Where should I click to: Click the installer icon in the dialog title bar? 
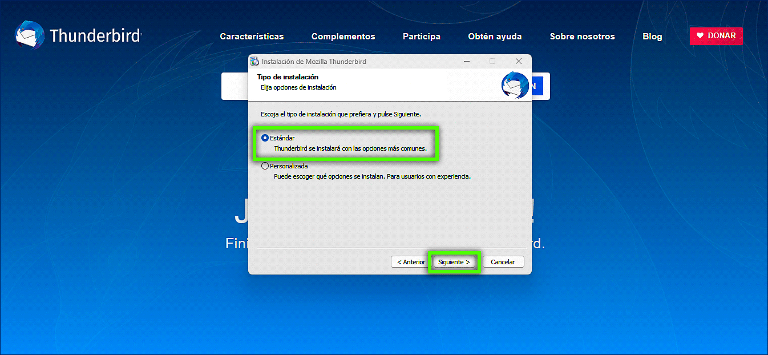pos(254,61)
